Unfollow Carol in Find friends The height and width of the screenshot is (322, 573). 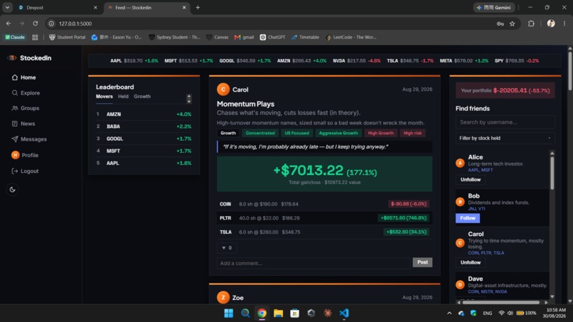click(x=471, y=262)
